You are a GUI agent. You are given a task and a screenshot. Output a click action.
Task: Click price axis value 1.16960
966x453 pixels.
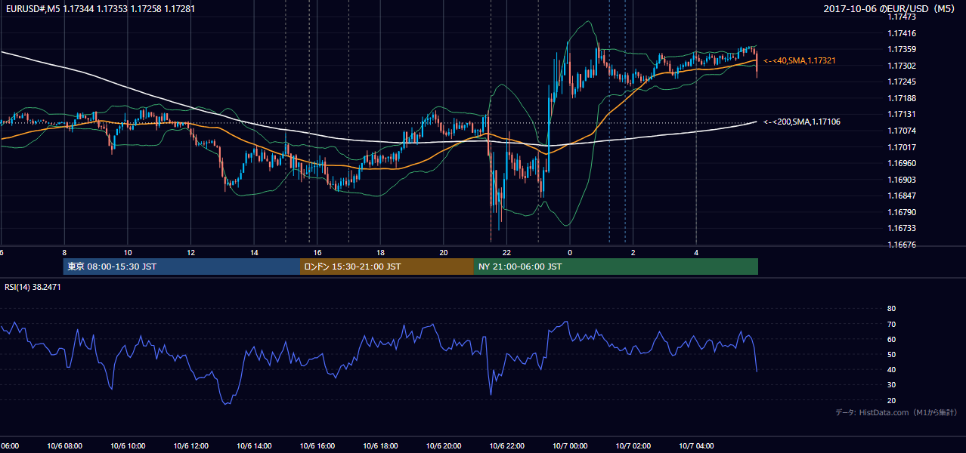(902, 163)
